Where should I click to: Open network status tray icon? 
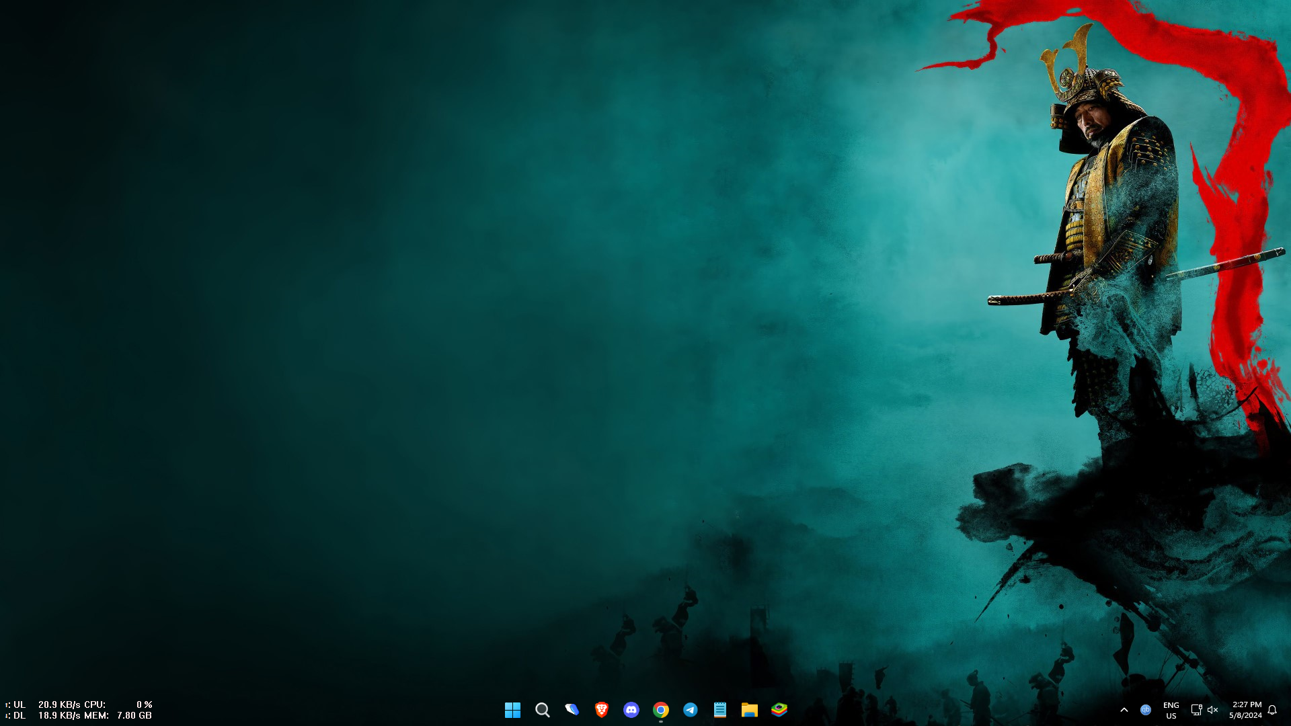click(x=1196, y=710)
